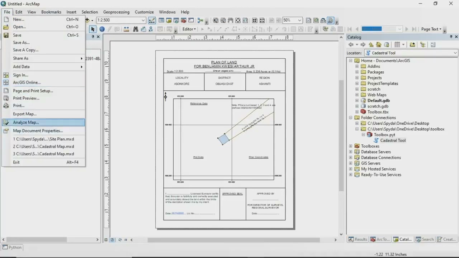Collapse the Folder Connections node
This screenshot has height=258, width=459.
click(351, 118)
